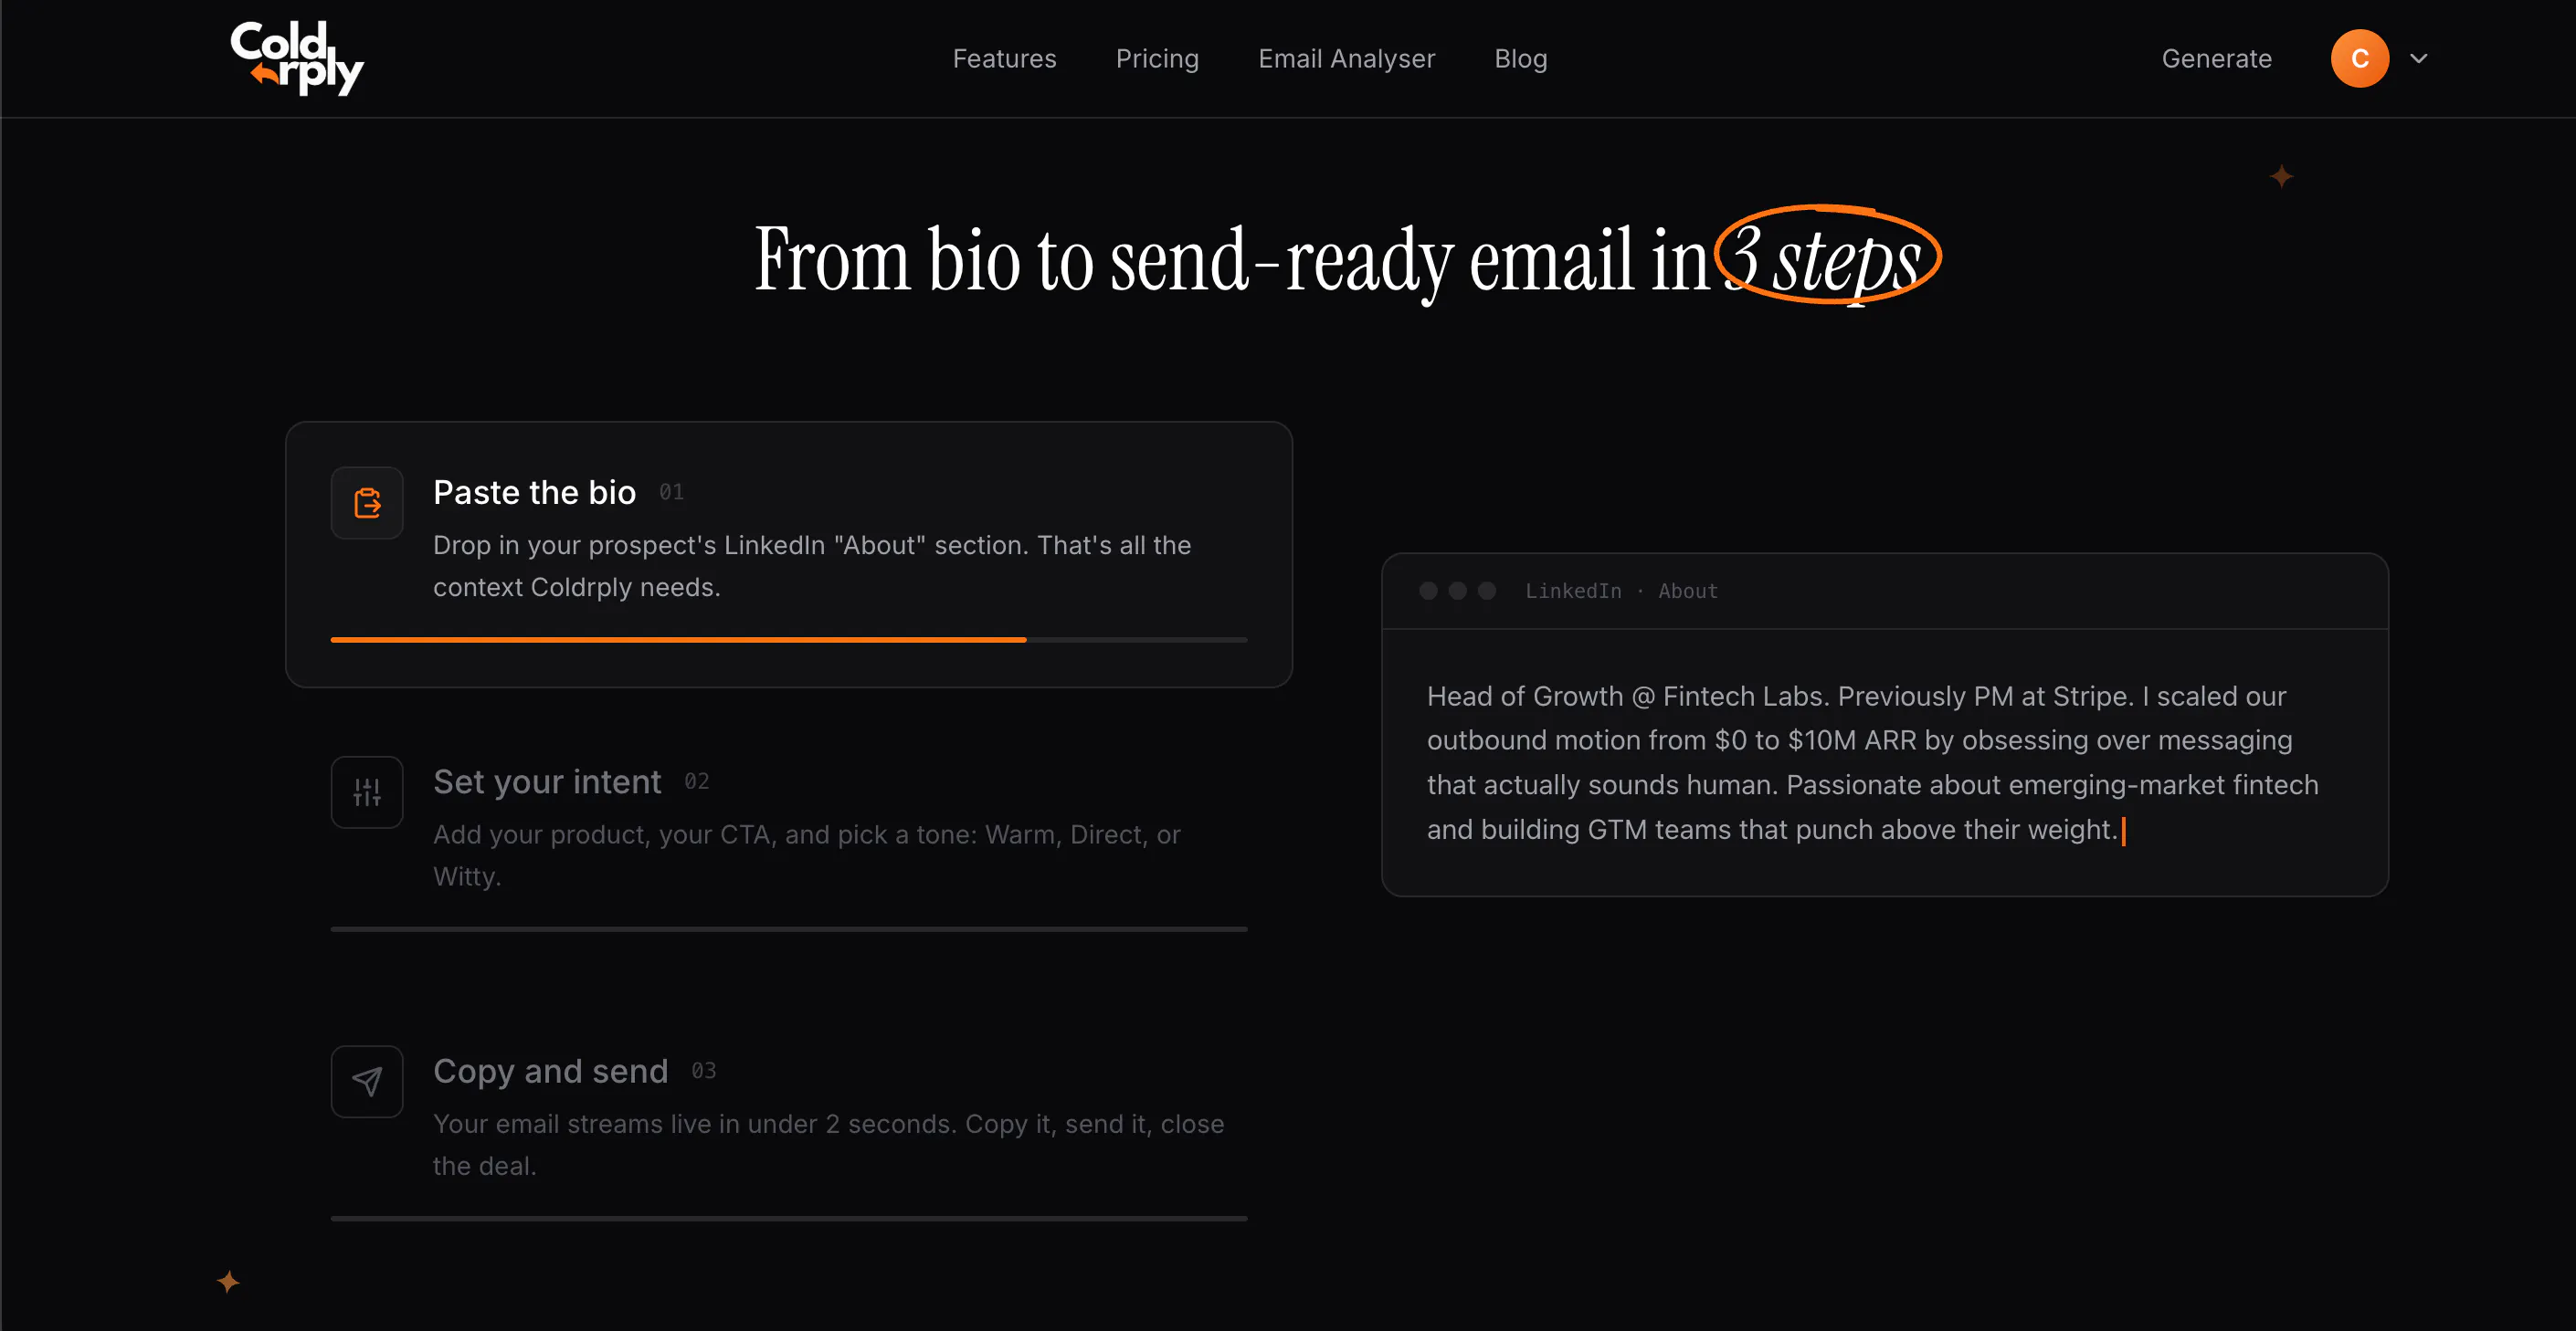Click the "Add your product, your CTA" description
This screenshot has width=2576, height=1331.
[807, 855]
